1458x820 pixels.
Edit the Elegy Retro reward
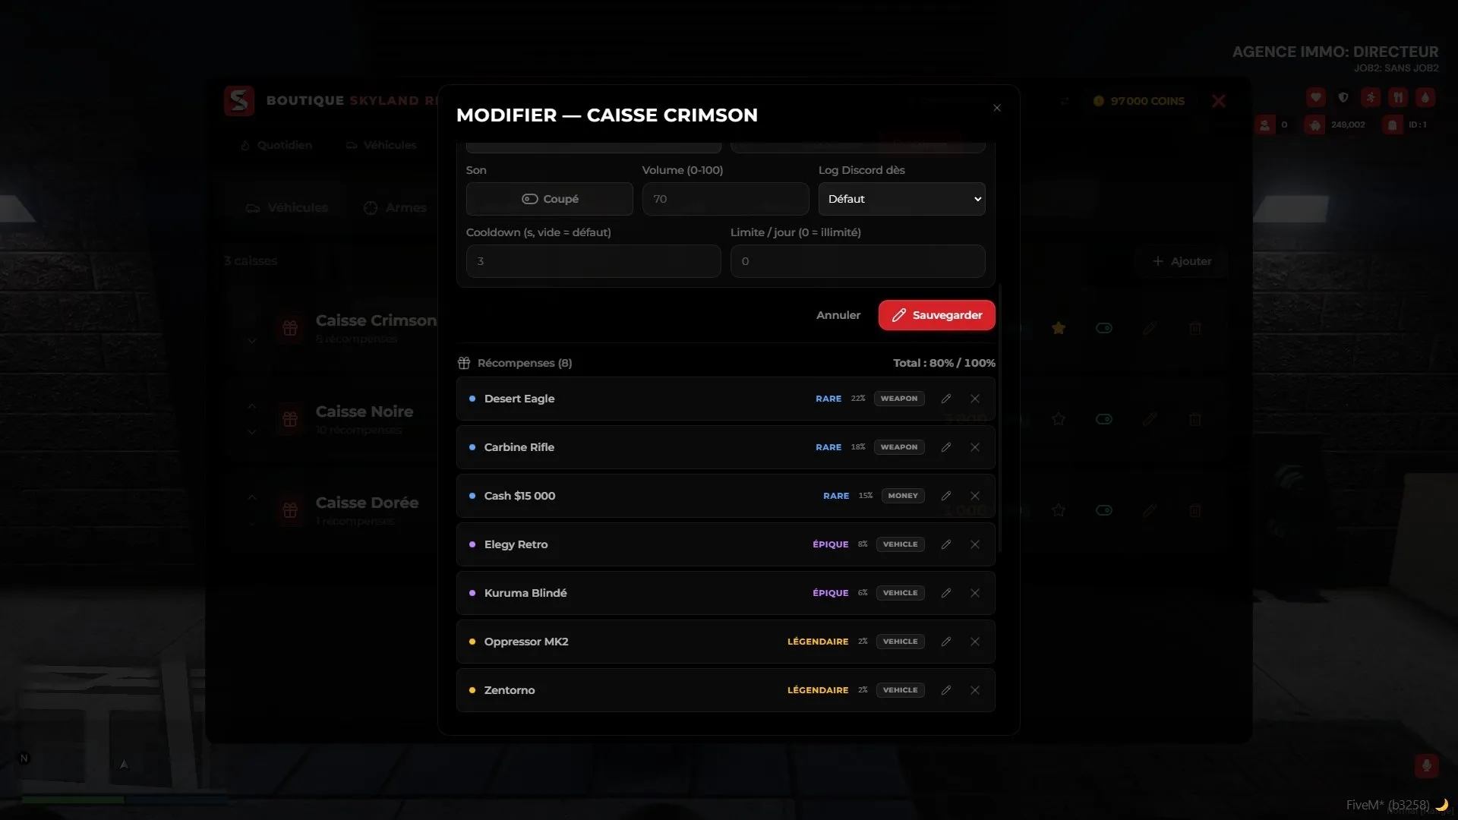tap(946, 544)
